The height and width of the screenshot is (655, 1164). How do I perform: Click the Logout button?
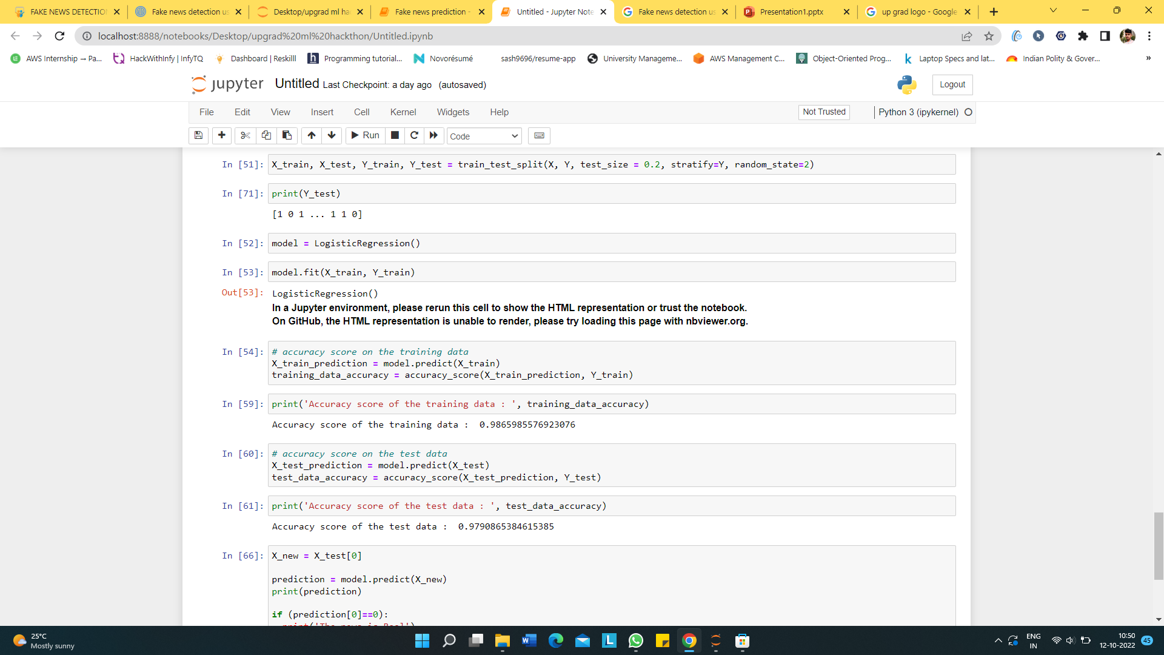pyautogui.click(x=952, y=84)
